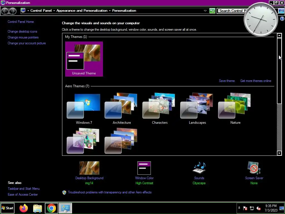Screen dimensions: 285x214
Task: Expand dropdown after Appearance and Personalization
Action: (x=110, y=11)
